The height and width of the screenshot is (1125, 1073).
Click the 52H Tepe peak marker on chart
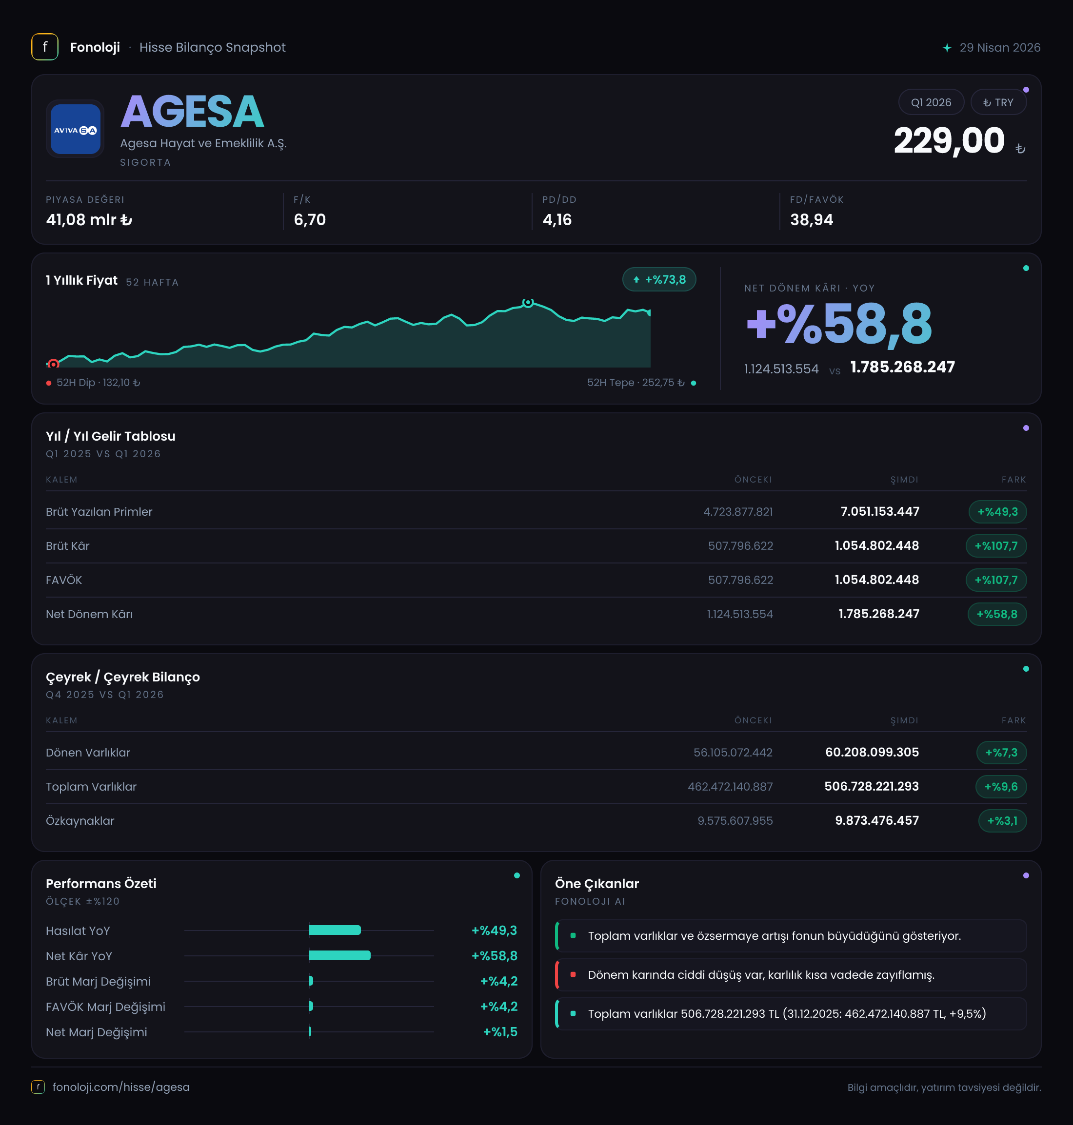pos(528,302)
